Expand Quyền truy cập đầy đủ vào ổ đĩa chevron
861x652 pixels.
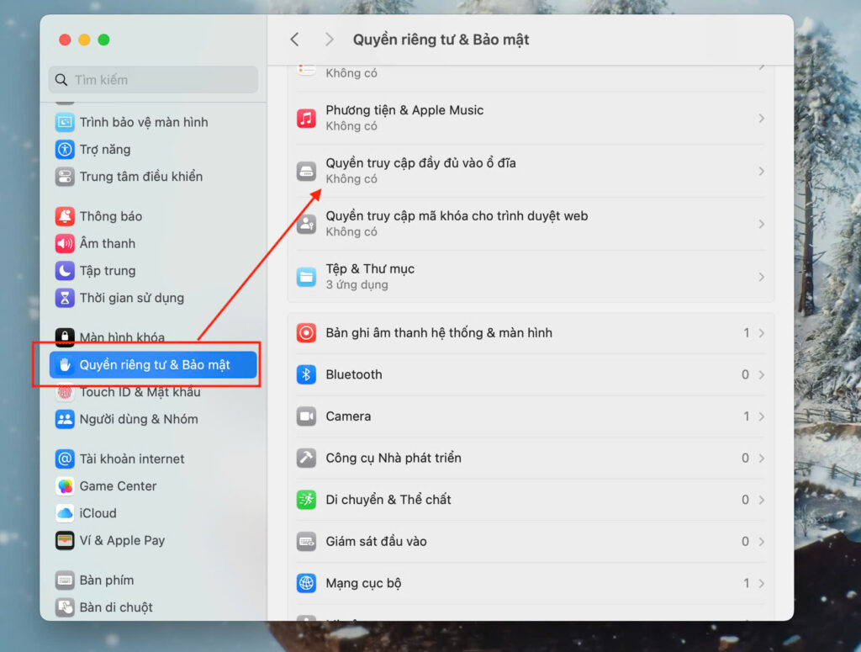coord(761,172)
